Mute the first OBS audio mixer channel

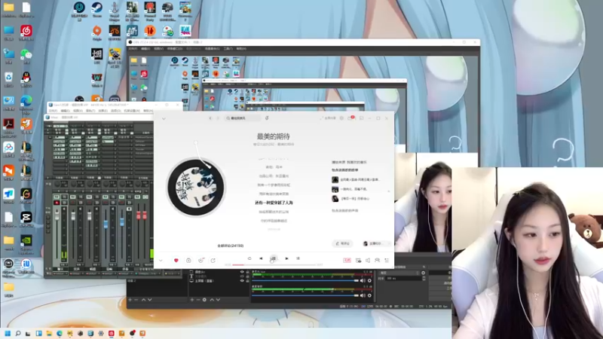click(x=363, y=280)
